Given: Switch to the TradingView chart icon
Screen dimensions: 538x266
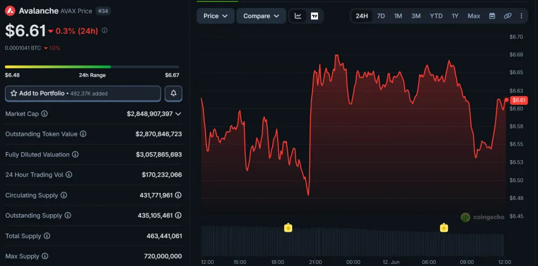Looking at the screenshot, I should coord(314,16).
